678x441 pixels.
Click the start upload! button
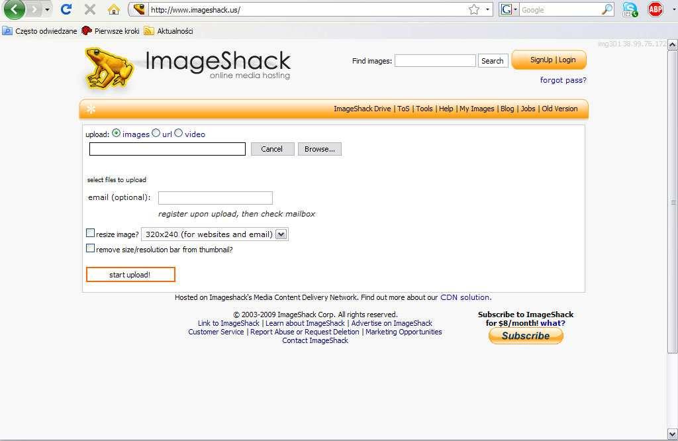(130, 275)
